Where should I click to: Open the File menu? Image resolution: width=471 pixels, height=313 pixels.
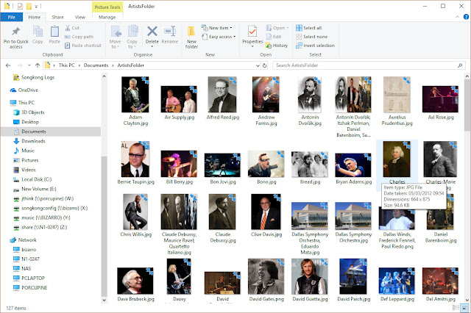tap(12, 17)
